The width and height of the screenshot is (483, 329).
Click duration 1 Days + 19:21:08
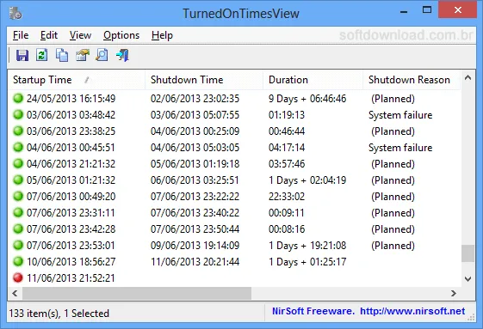(307, 245)
